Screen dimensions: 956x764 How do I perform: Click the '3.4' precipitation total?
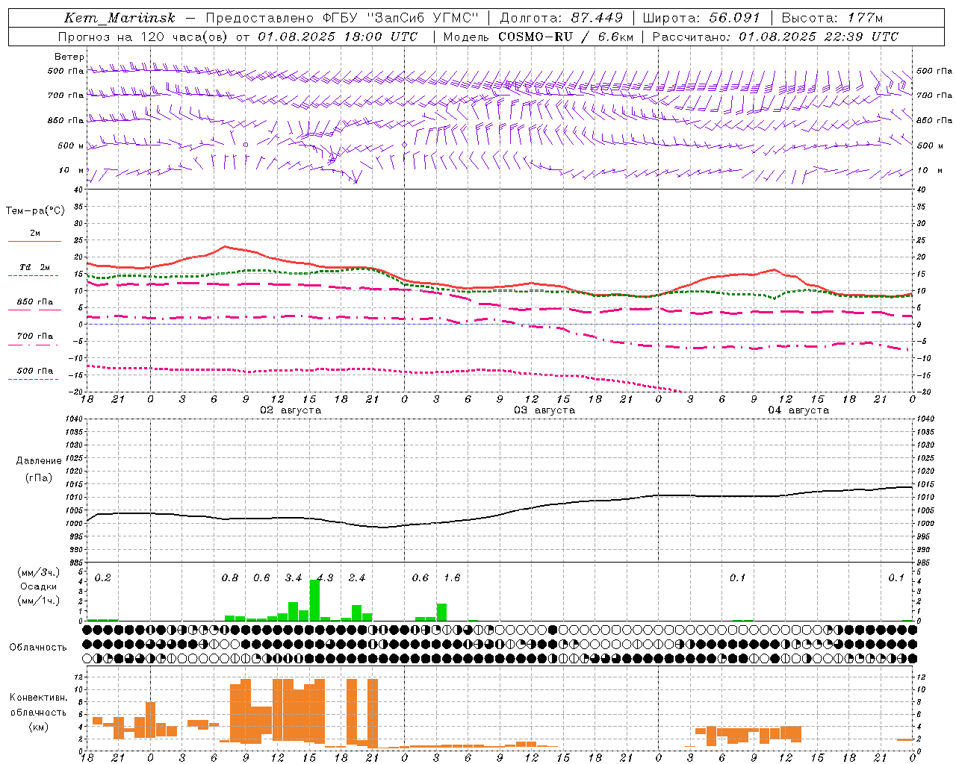click(294, 577)
